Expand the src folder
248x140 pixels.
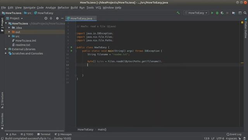(9, 36)
